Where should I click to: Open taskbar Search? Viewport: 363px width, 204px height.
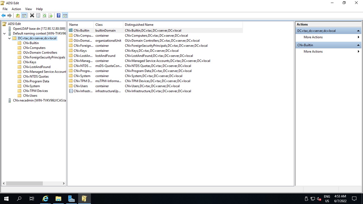coord(19,199)
